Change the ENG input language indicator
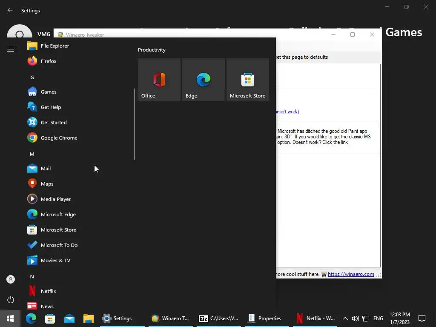436x327 pixels. click(x=378, y=318)
